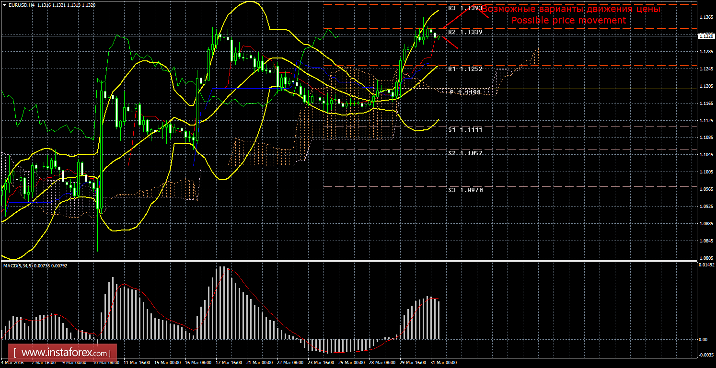716x368 pixels.
Task: Click the R1 1.1252 resistance label
Action: [x=465, y=69]
